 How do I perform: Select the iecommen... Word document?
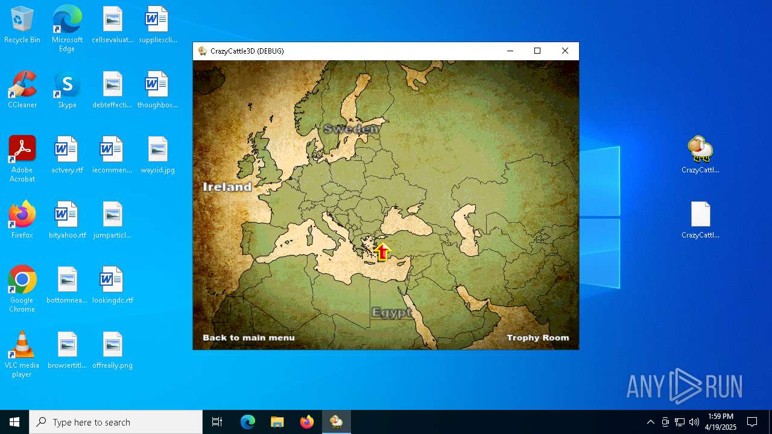point(113,155)
